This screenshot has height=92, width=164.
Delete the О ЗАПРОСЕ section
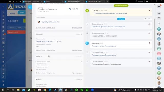[77, 50]
